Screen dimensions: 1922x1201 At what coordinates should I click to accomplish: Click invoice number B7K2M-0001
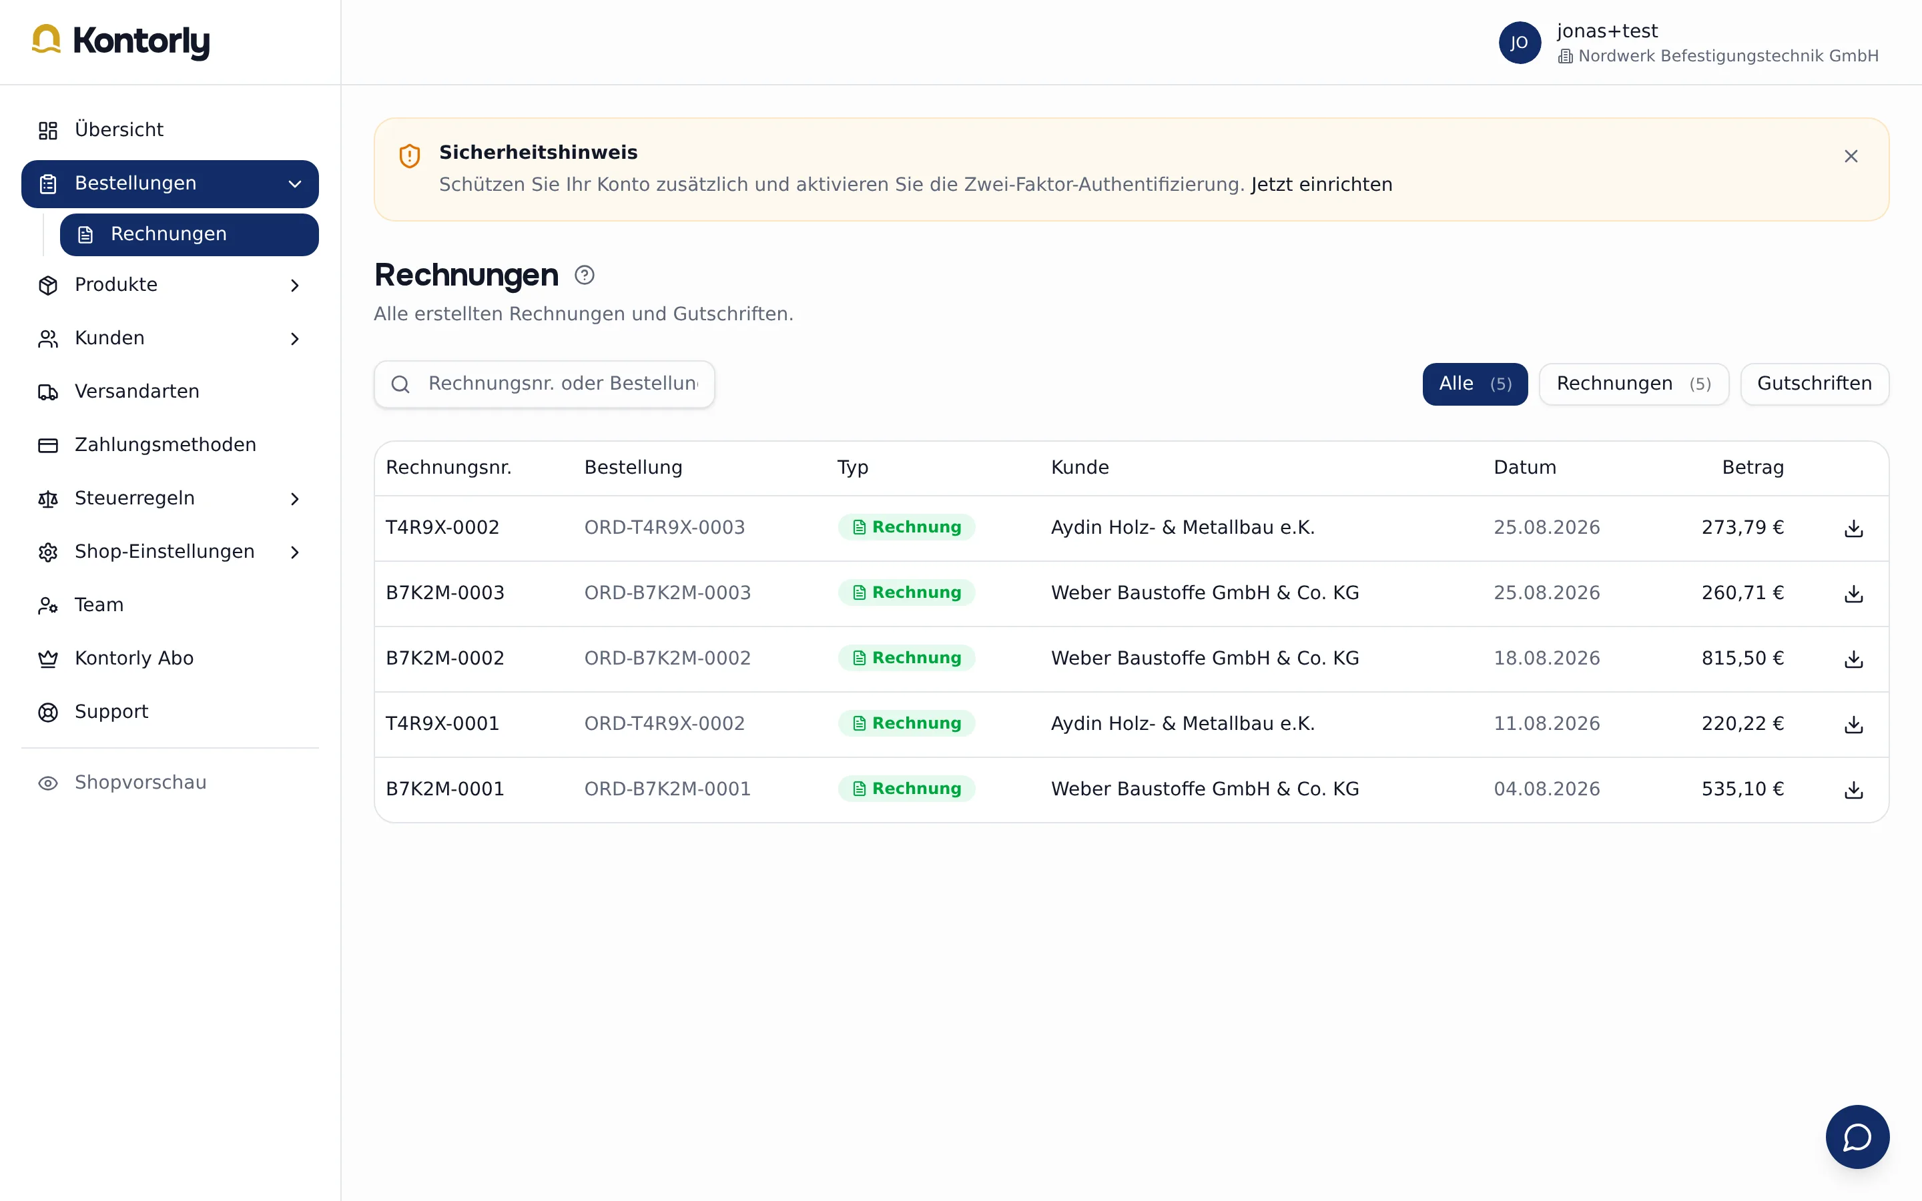(444, 789)
